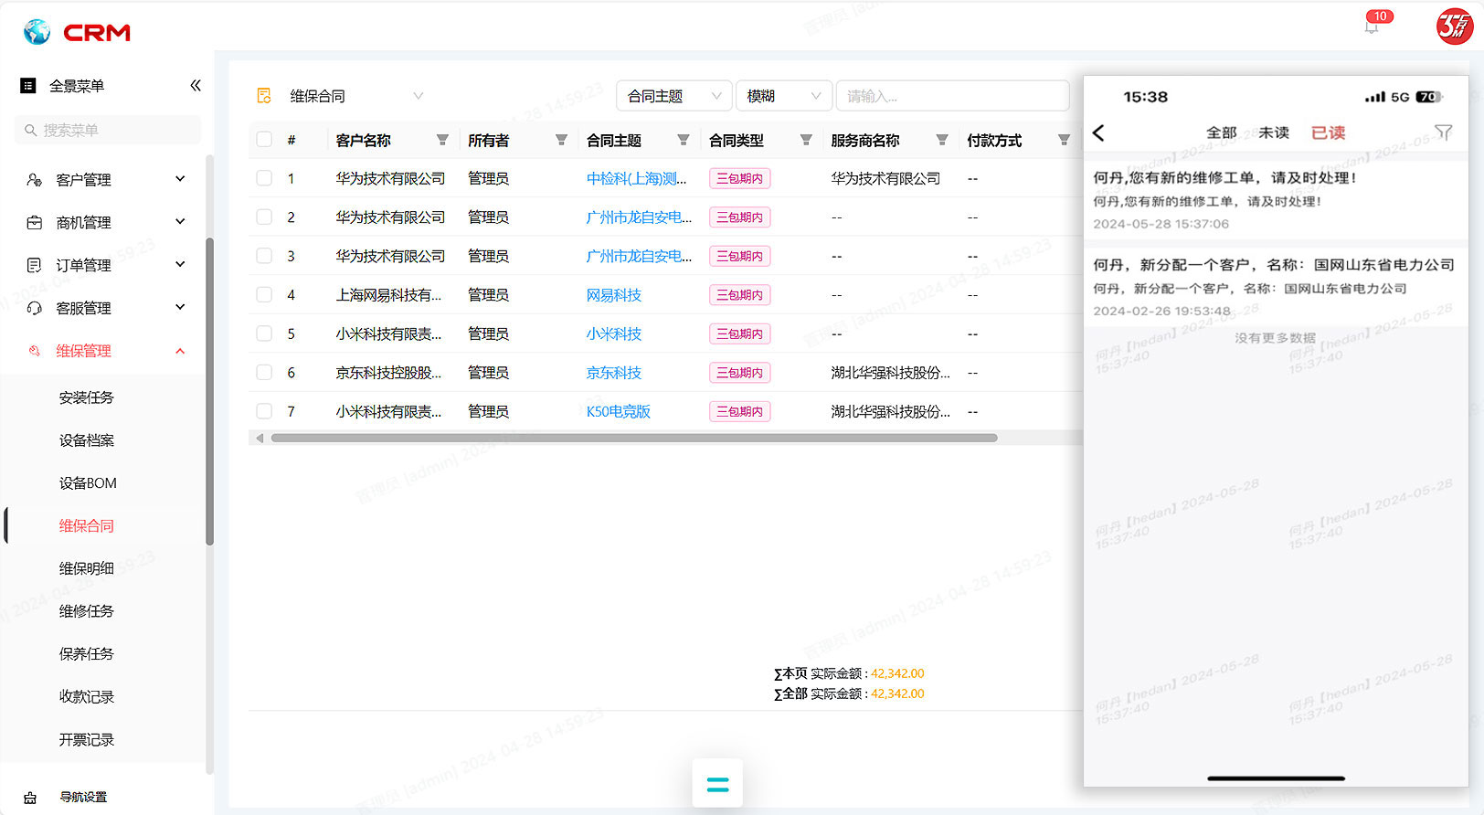This screenshot has width=1484, height=815.
Task: Open 收款记录 menu item
Action: 87,697
